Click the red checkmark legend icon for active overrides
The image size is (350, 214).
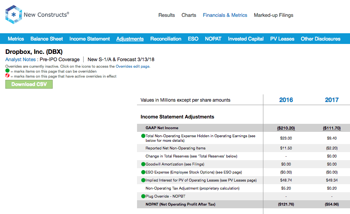pyautogui.click(x=7, y=76)
